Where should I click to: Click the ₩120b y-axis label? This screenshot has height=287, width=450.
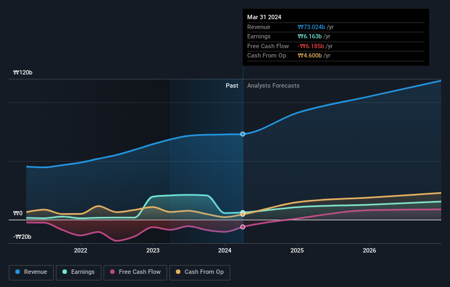(x=22, y=72)
